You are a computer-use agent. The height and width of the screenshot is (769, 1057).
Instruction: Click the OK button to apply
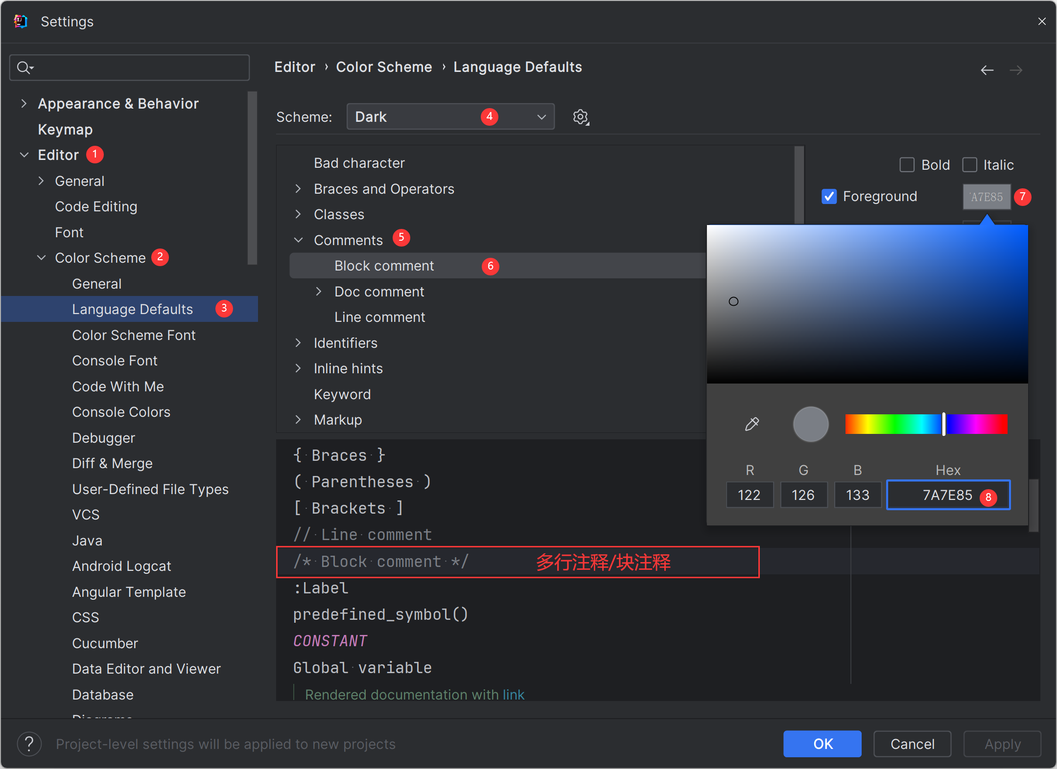823,743
